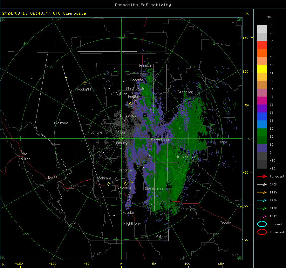Click the green 31JP arrow icon
286x268 pixels.
[262, 208]
